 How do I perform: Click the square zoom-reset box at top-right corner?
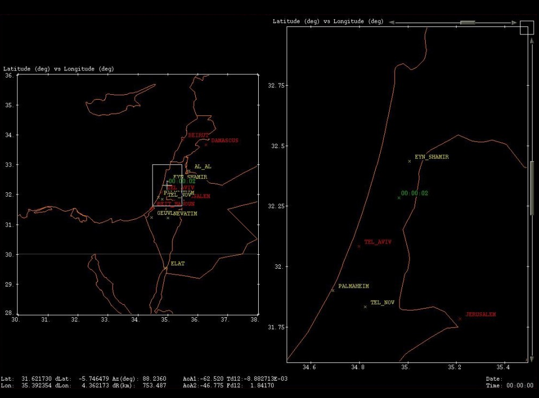pos(526,27)
